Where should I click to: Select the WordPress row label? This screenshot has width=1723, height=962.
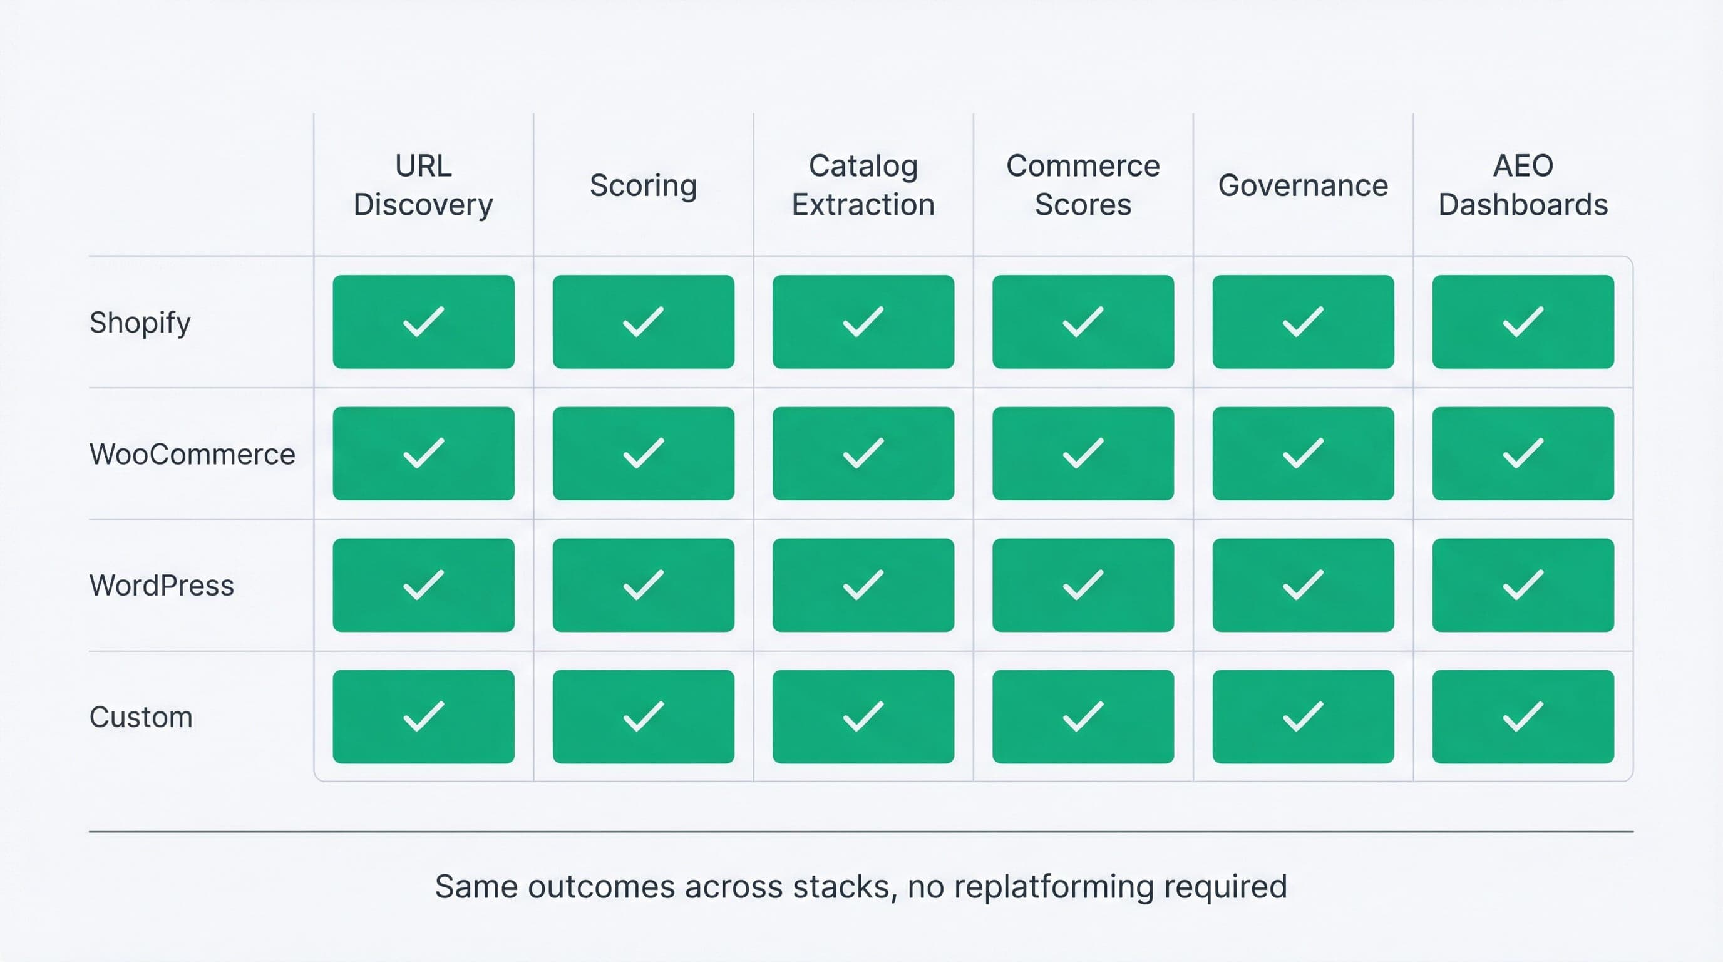point(161,585)
